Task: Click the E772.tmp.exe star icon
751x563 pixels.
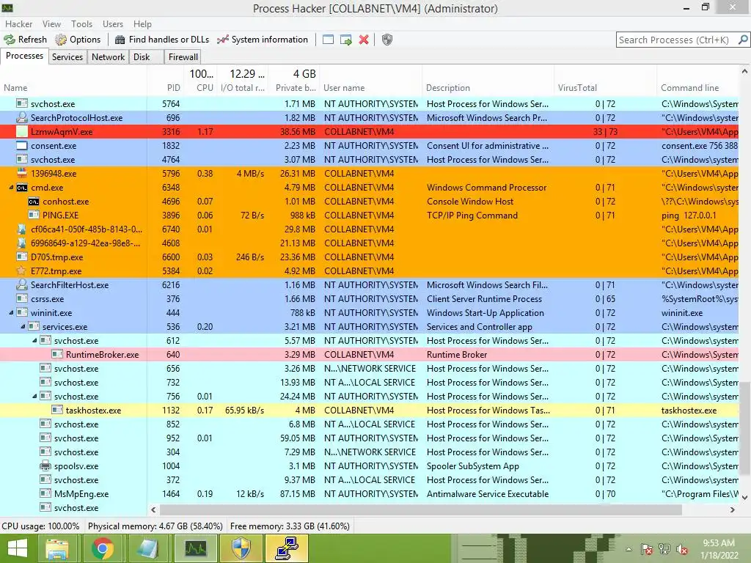Action: tap(21, 271)
